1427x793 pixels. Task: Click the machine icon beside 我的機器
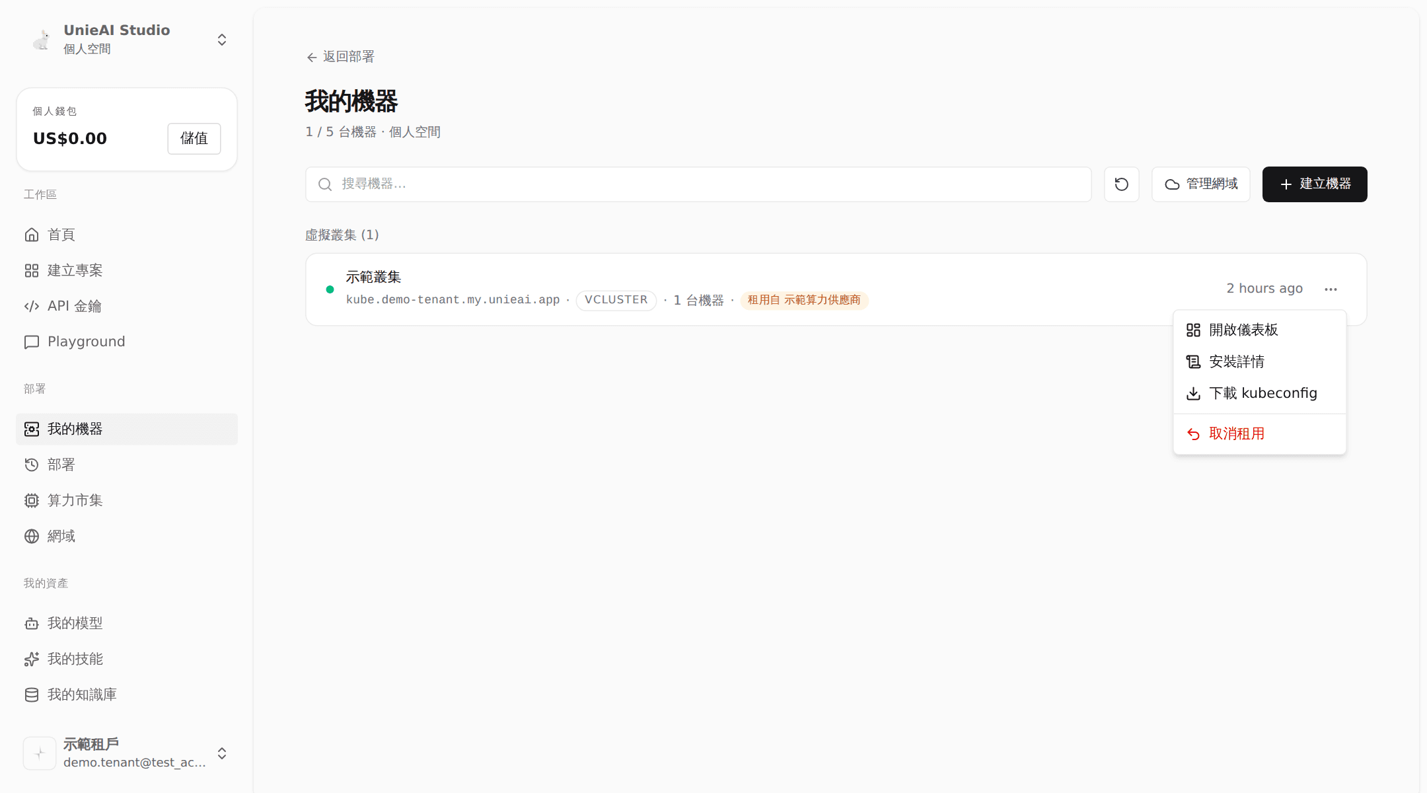tap(32, 429)
